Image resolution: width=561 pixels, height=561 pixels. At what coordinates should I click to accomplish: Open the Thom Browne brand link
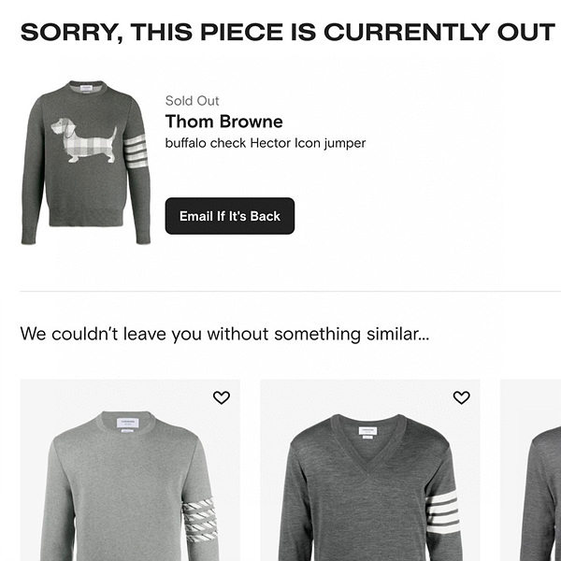tap(223, 122)
